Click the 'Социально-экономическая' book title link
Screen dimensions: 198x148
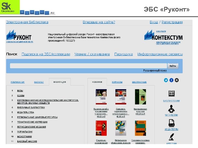pyautogui.click(x=101, y=142)
